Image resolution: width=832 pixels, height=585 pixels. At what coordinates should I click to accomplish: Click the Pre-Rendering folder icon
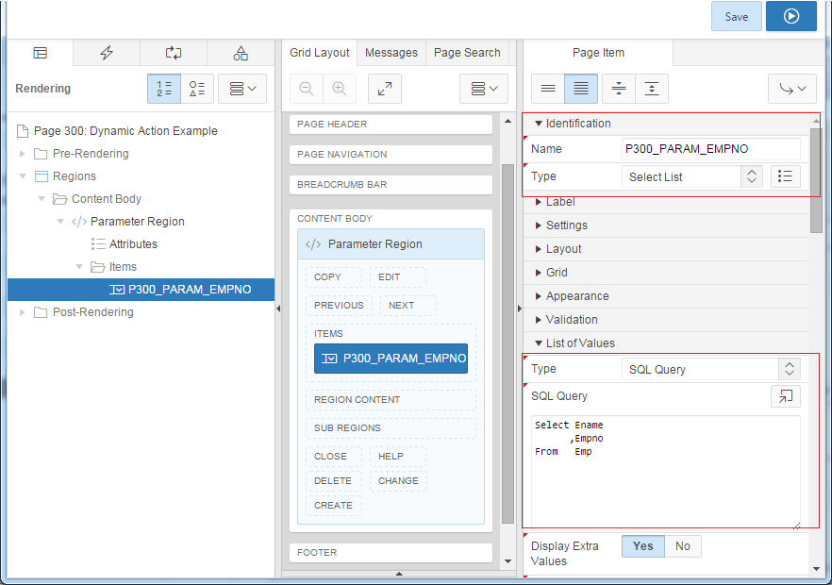[41, 154]
